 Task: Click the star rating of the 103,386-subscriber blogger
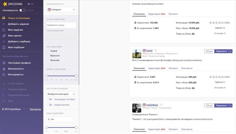[216, 23]
